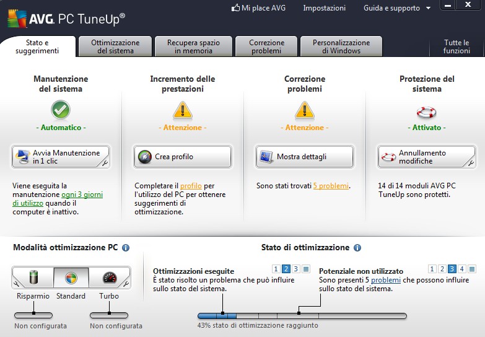Show page 4 of Potenziale non utilizzato
Viewport: 485px width, 337px height.
pos(462,269)
